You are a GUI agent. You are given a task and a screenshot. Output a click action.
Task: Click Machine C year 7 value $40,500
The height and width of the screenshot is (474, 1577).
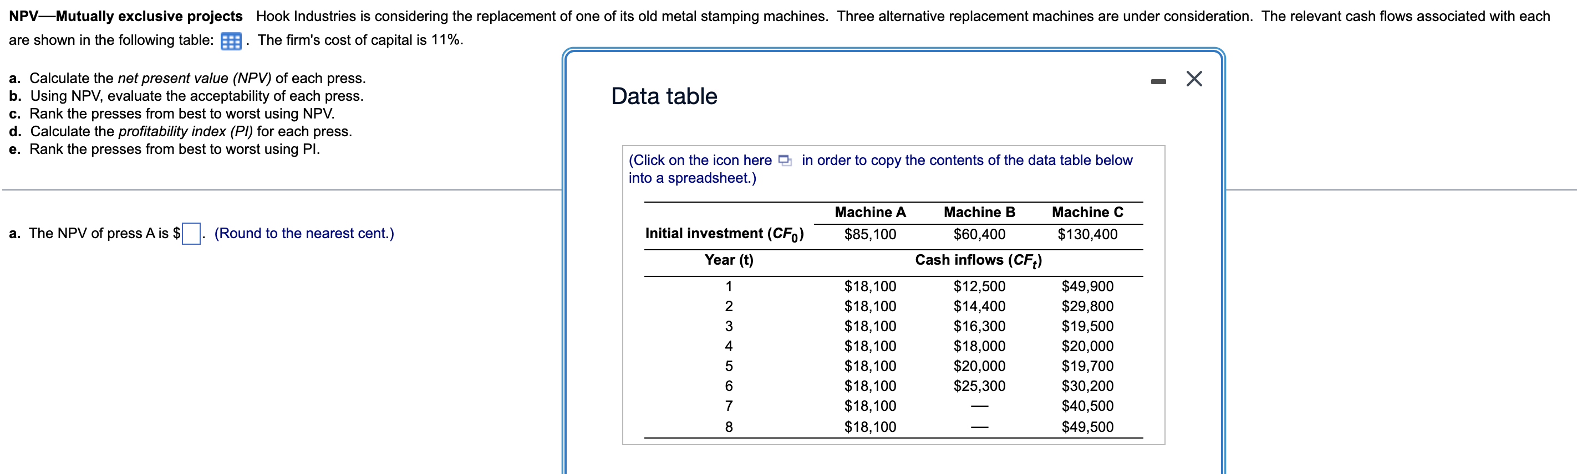(x=1087, y=406)
